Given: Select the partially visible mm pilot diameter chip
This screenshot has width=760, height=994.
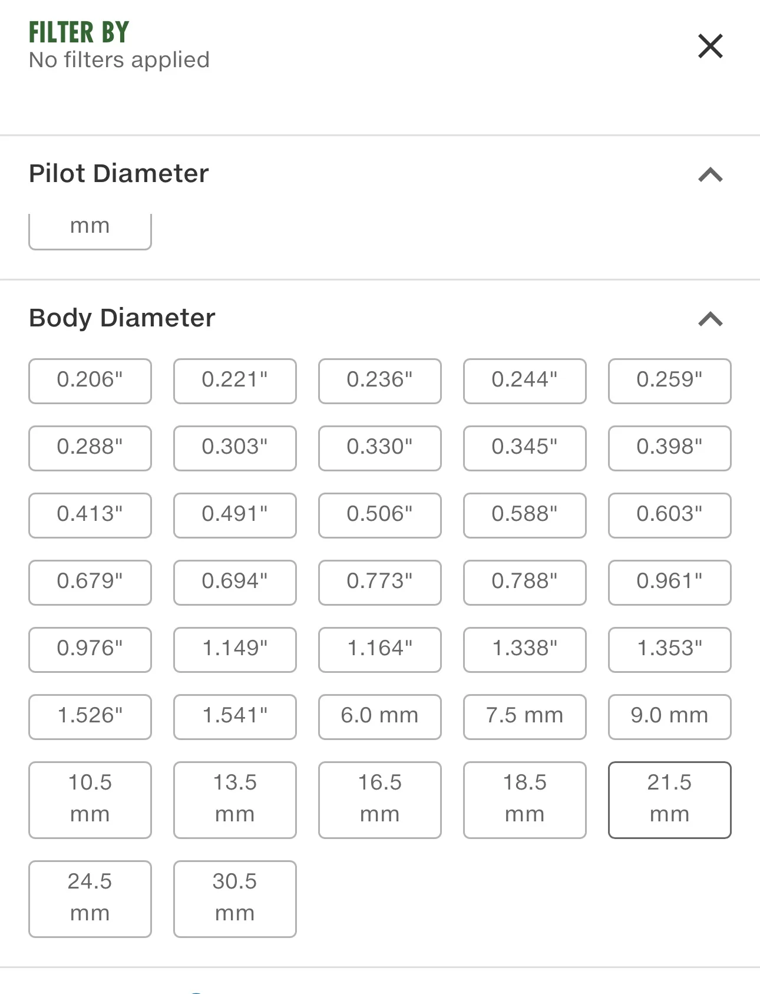Looking at the screenshot, I should click(x=90, y=232).
